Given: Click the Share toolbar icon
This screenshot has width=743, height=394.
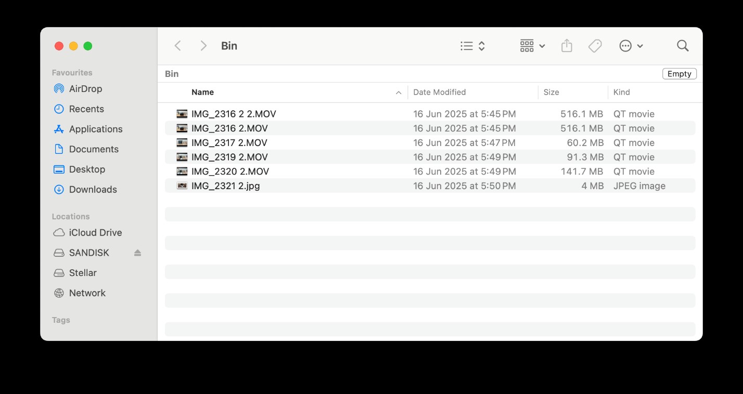Looking at the screenshot, I should [567, 46].
